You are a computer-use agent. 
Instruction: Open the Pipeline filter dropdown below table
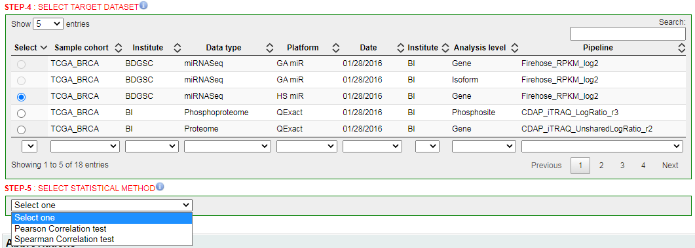(x=603, y=146)
